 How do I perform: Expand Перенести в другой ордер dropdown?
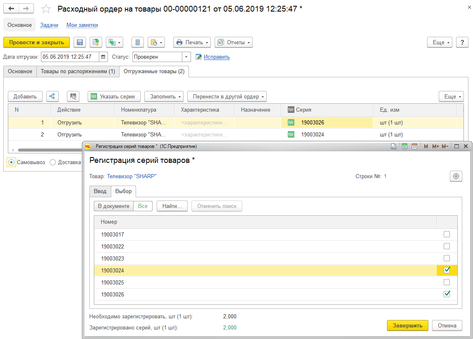pos(227,96)
